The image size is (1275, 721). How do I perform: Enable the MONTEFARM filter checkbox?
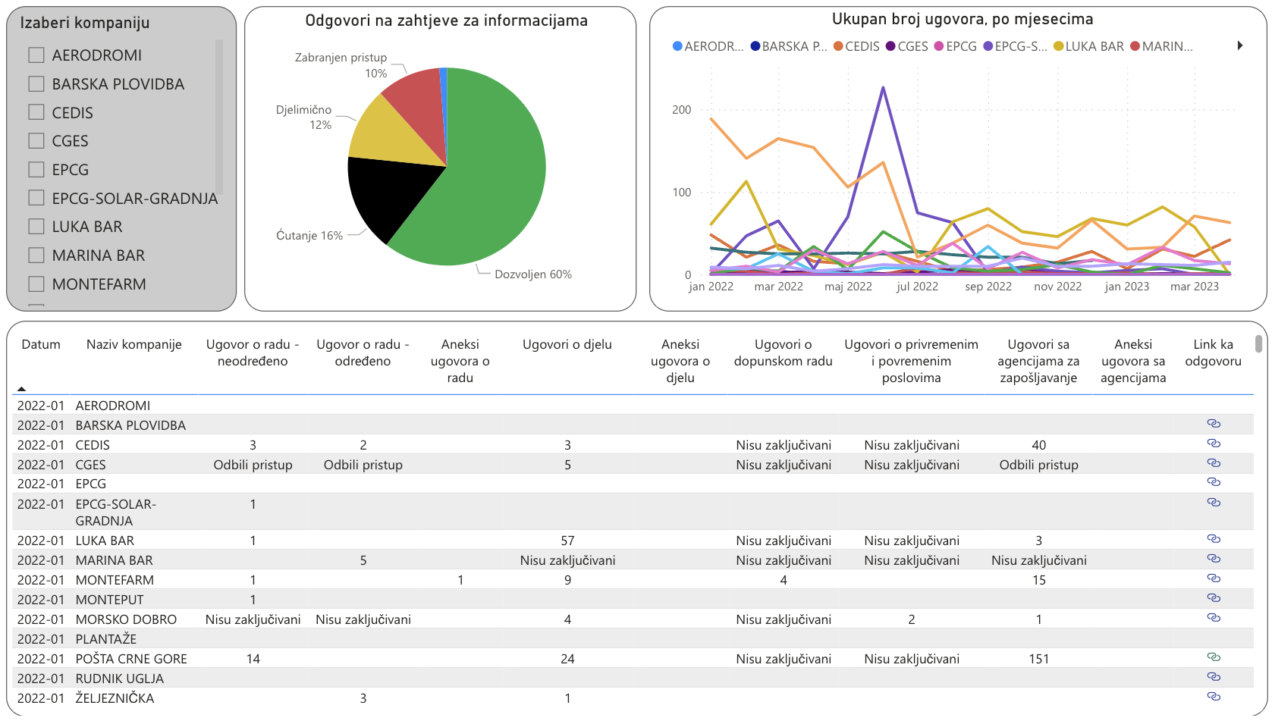point(36,284)
